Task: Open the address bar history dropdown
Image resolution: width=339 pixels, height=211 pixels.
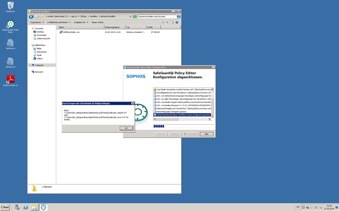Action: [130, 16]
